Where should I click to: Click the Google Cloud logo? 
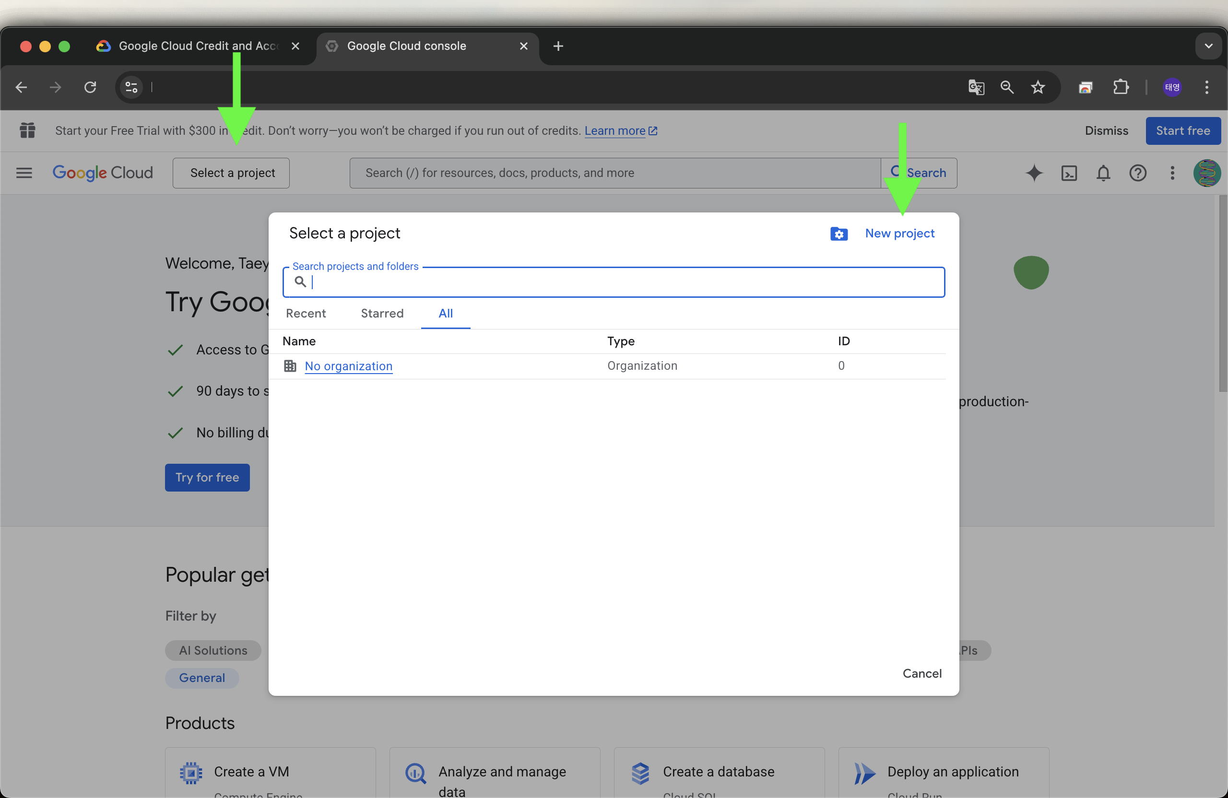point(103,173)
